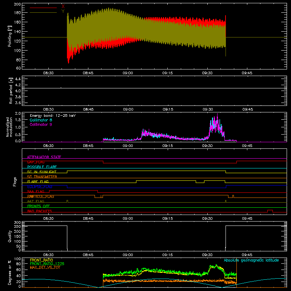Click the 250 value on Quality axis

click(x=17, y=226)
